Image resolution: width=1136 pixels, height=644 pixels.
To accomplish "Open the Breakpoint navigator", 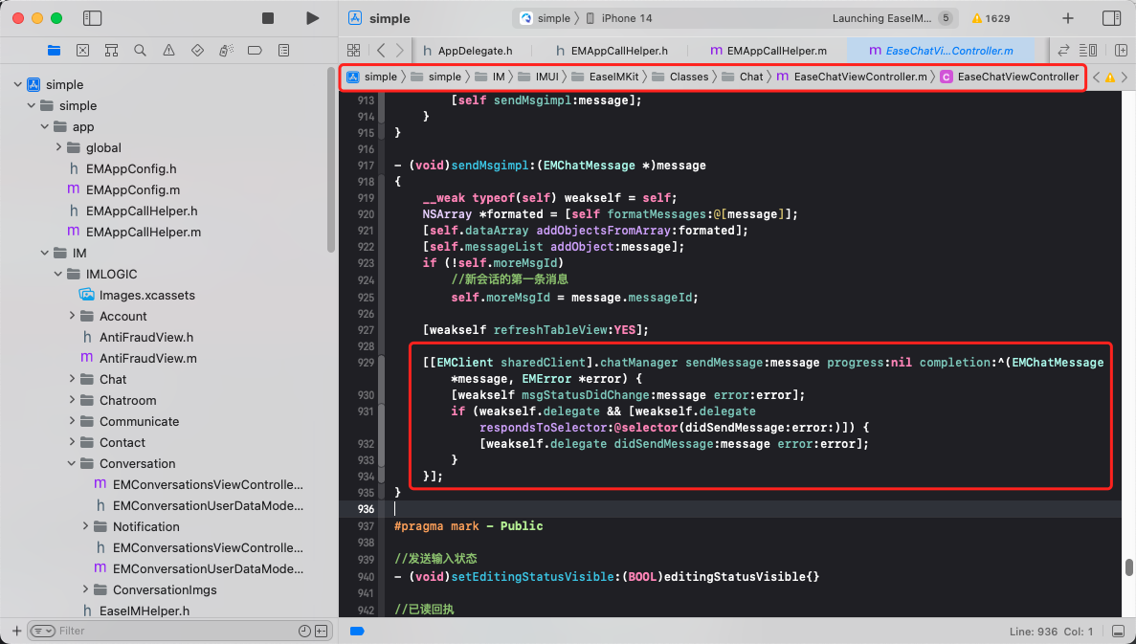I will [255, 50].
